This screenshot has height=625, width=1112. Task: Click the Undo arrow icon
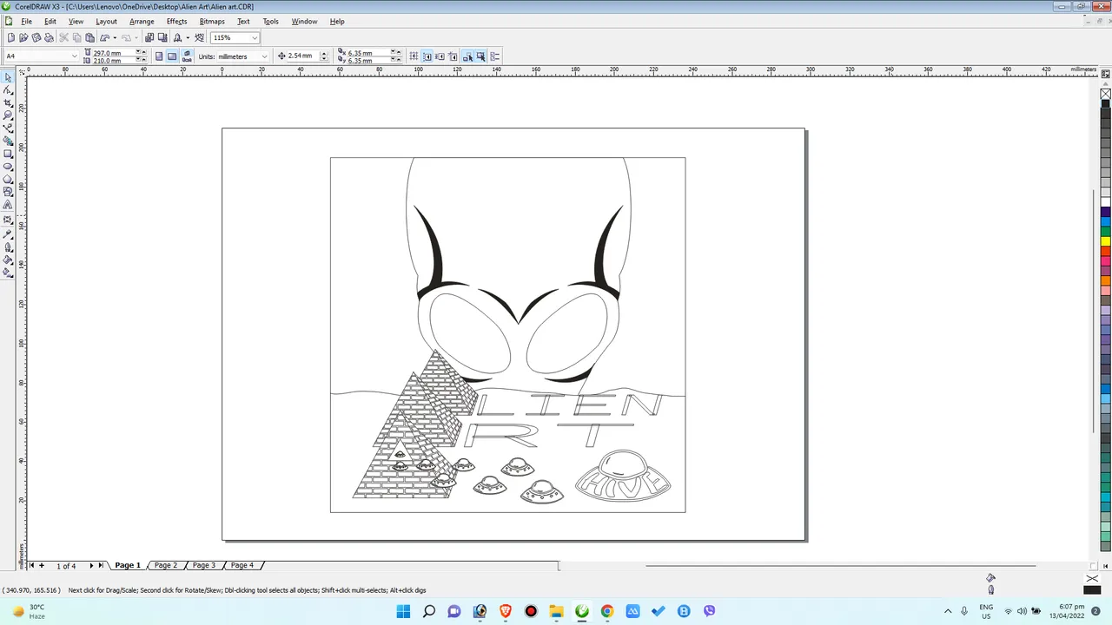104,37
